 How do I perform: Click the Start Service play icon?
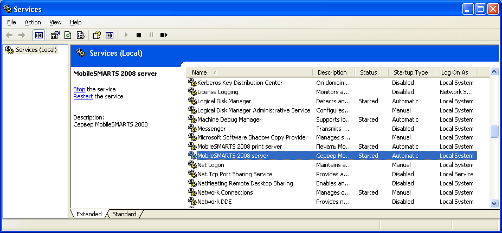point(126,35)
